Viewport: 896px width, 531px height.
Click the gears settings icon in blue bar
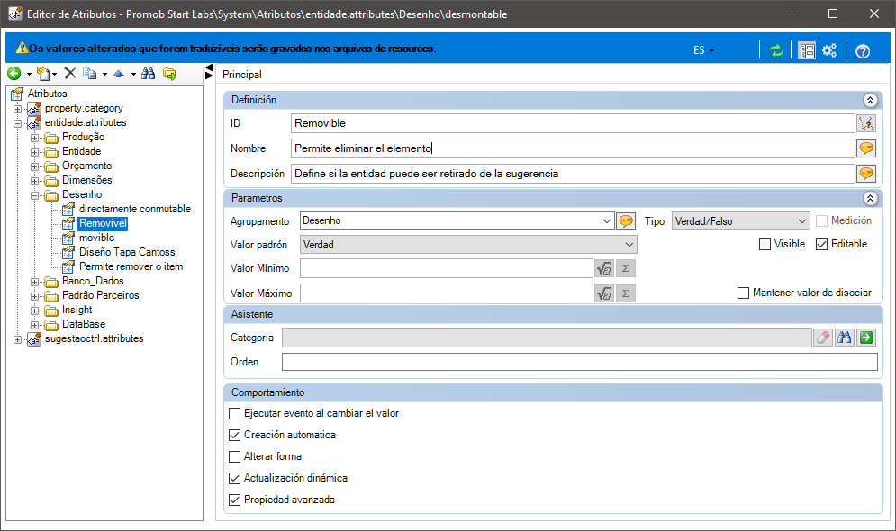pos(829,50)
